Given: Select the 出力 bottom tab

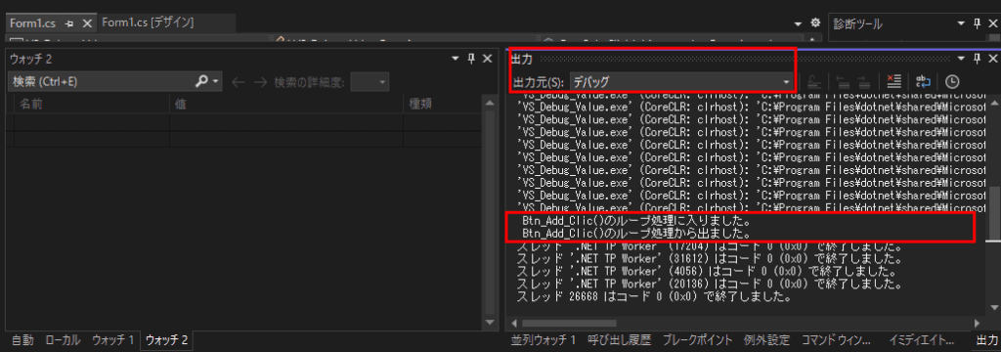Looking at the screenshot, I should point(986,340).
